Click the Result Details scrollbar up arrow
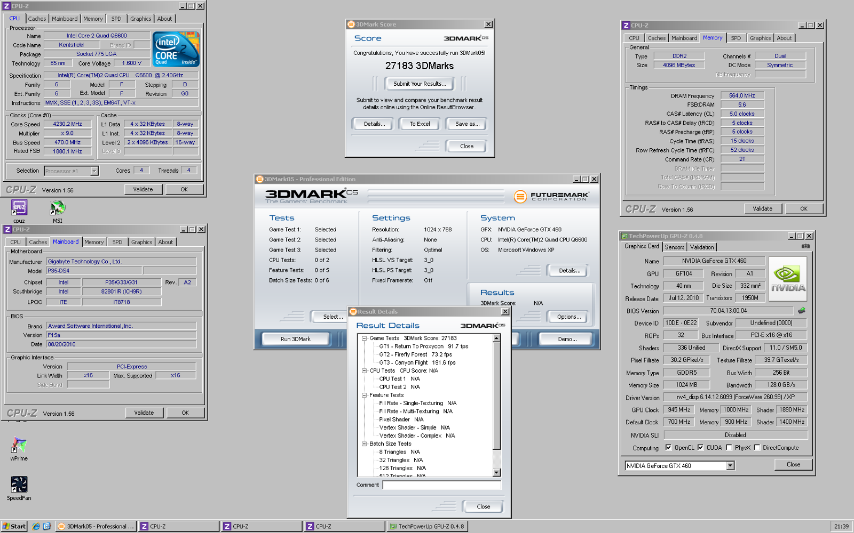The width and height of the screenshot is (854, 533). (x=496, y=338)
